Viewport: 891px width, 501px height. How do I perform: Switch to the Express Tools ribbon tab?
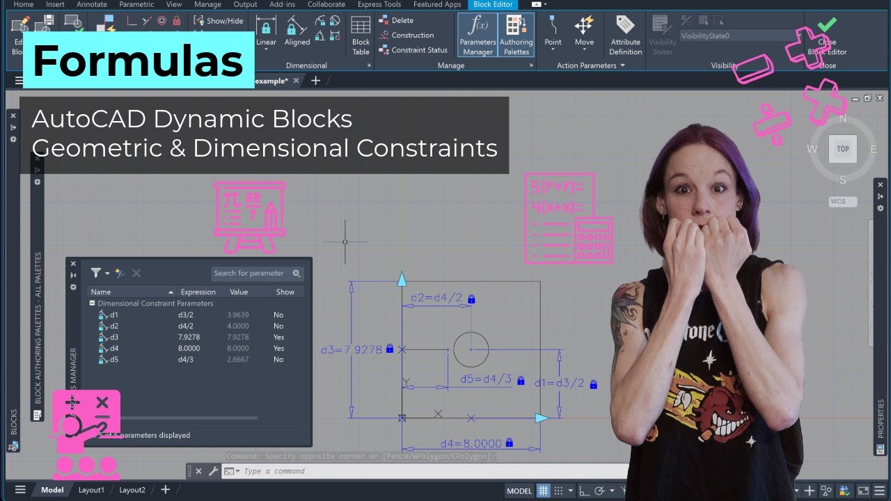point(379,4)
